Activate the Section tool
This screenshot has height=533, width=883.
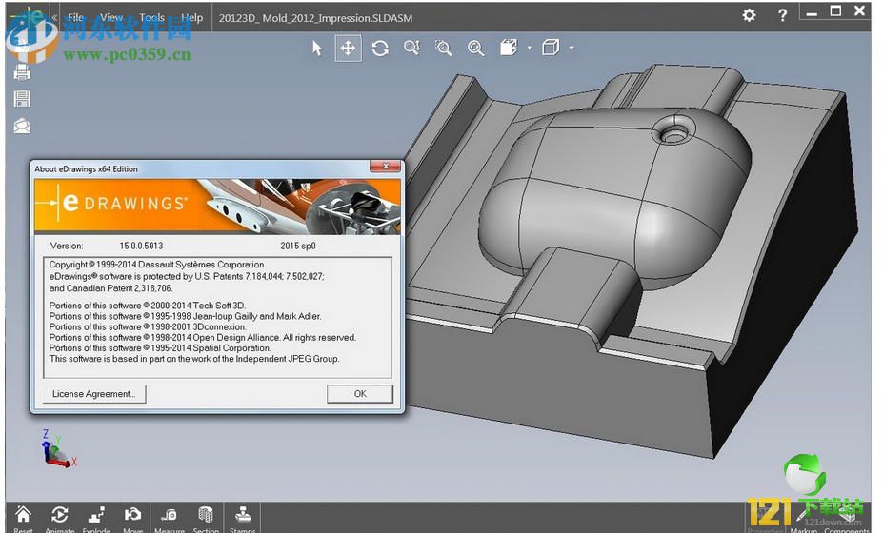click(206, 517)
